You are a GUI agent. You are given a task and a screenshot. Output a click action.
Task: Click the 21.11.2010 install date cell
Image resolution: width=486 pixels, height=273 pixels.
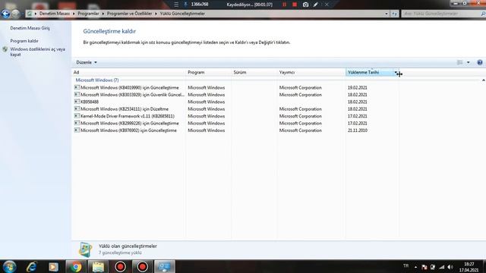pyautogui.click(x=358, y=130)
